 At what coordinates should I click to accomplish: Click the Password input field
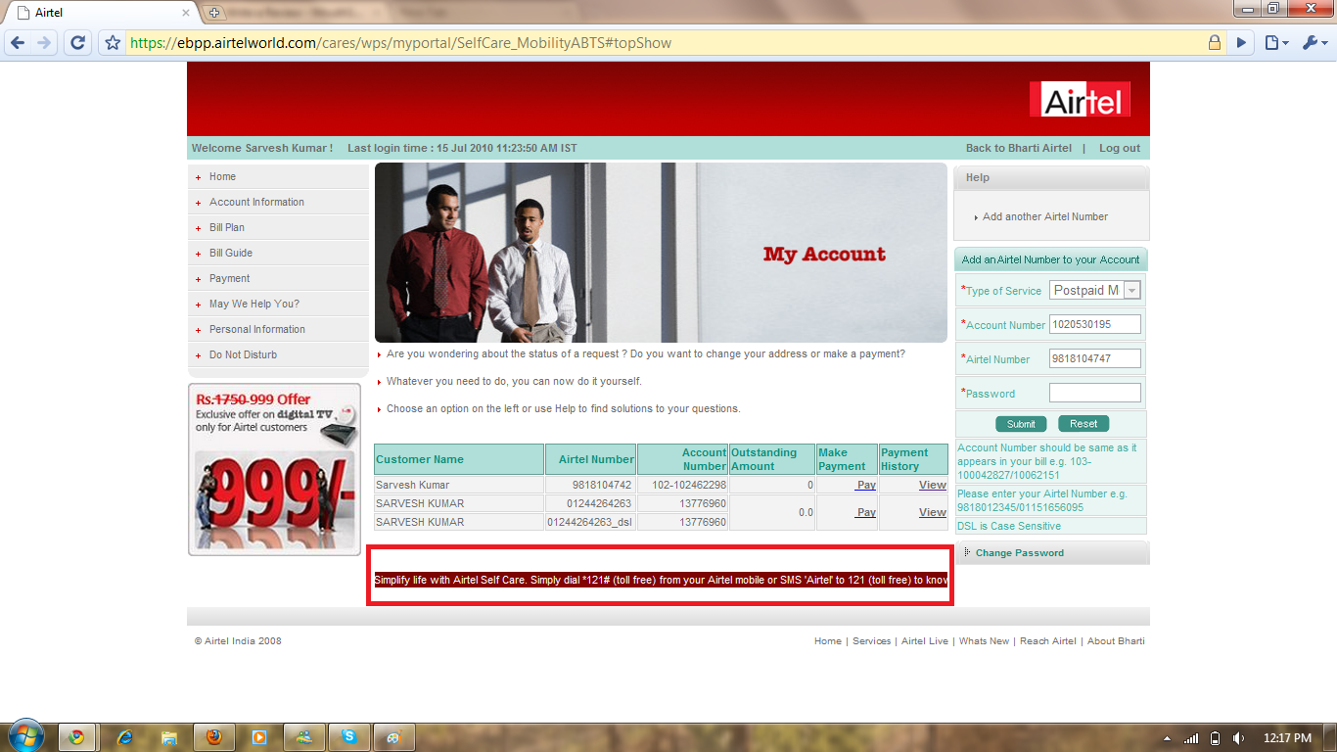(1094, 393)
